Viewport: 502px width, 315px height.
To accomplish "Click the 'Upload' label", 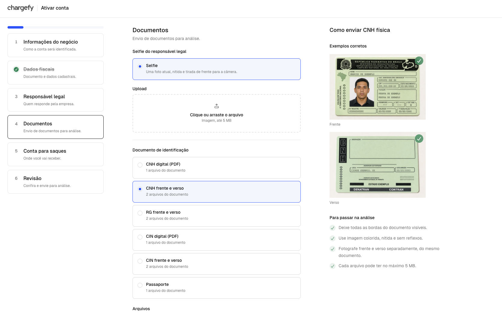I will (139, 89).
